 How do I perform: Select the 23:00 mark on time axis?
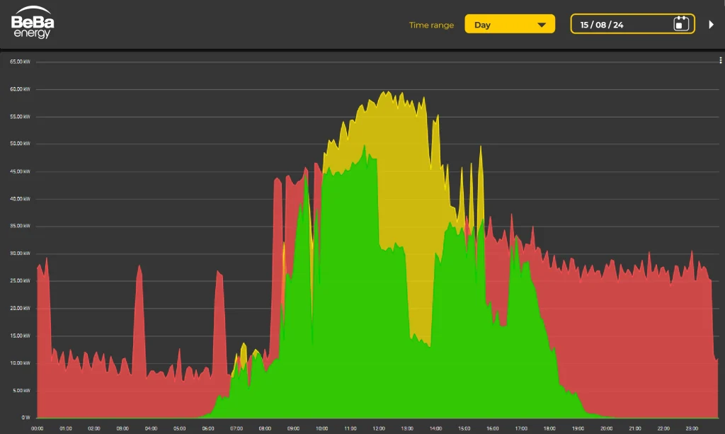point(692,428)
